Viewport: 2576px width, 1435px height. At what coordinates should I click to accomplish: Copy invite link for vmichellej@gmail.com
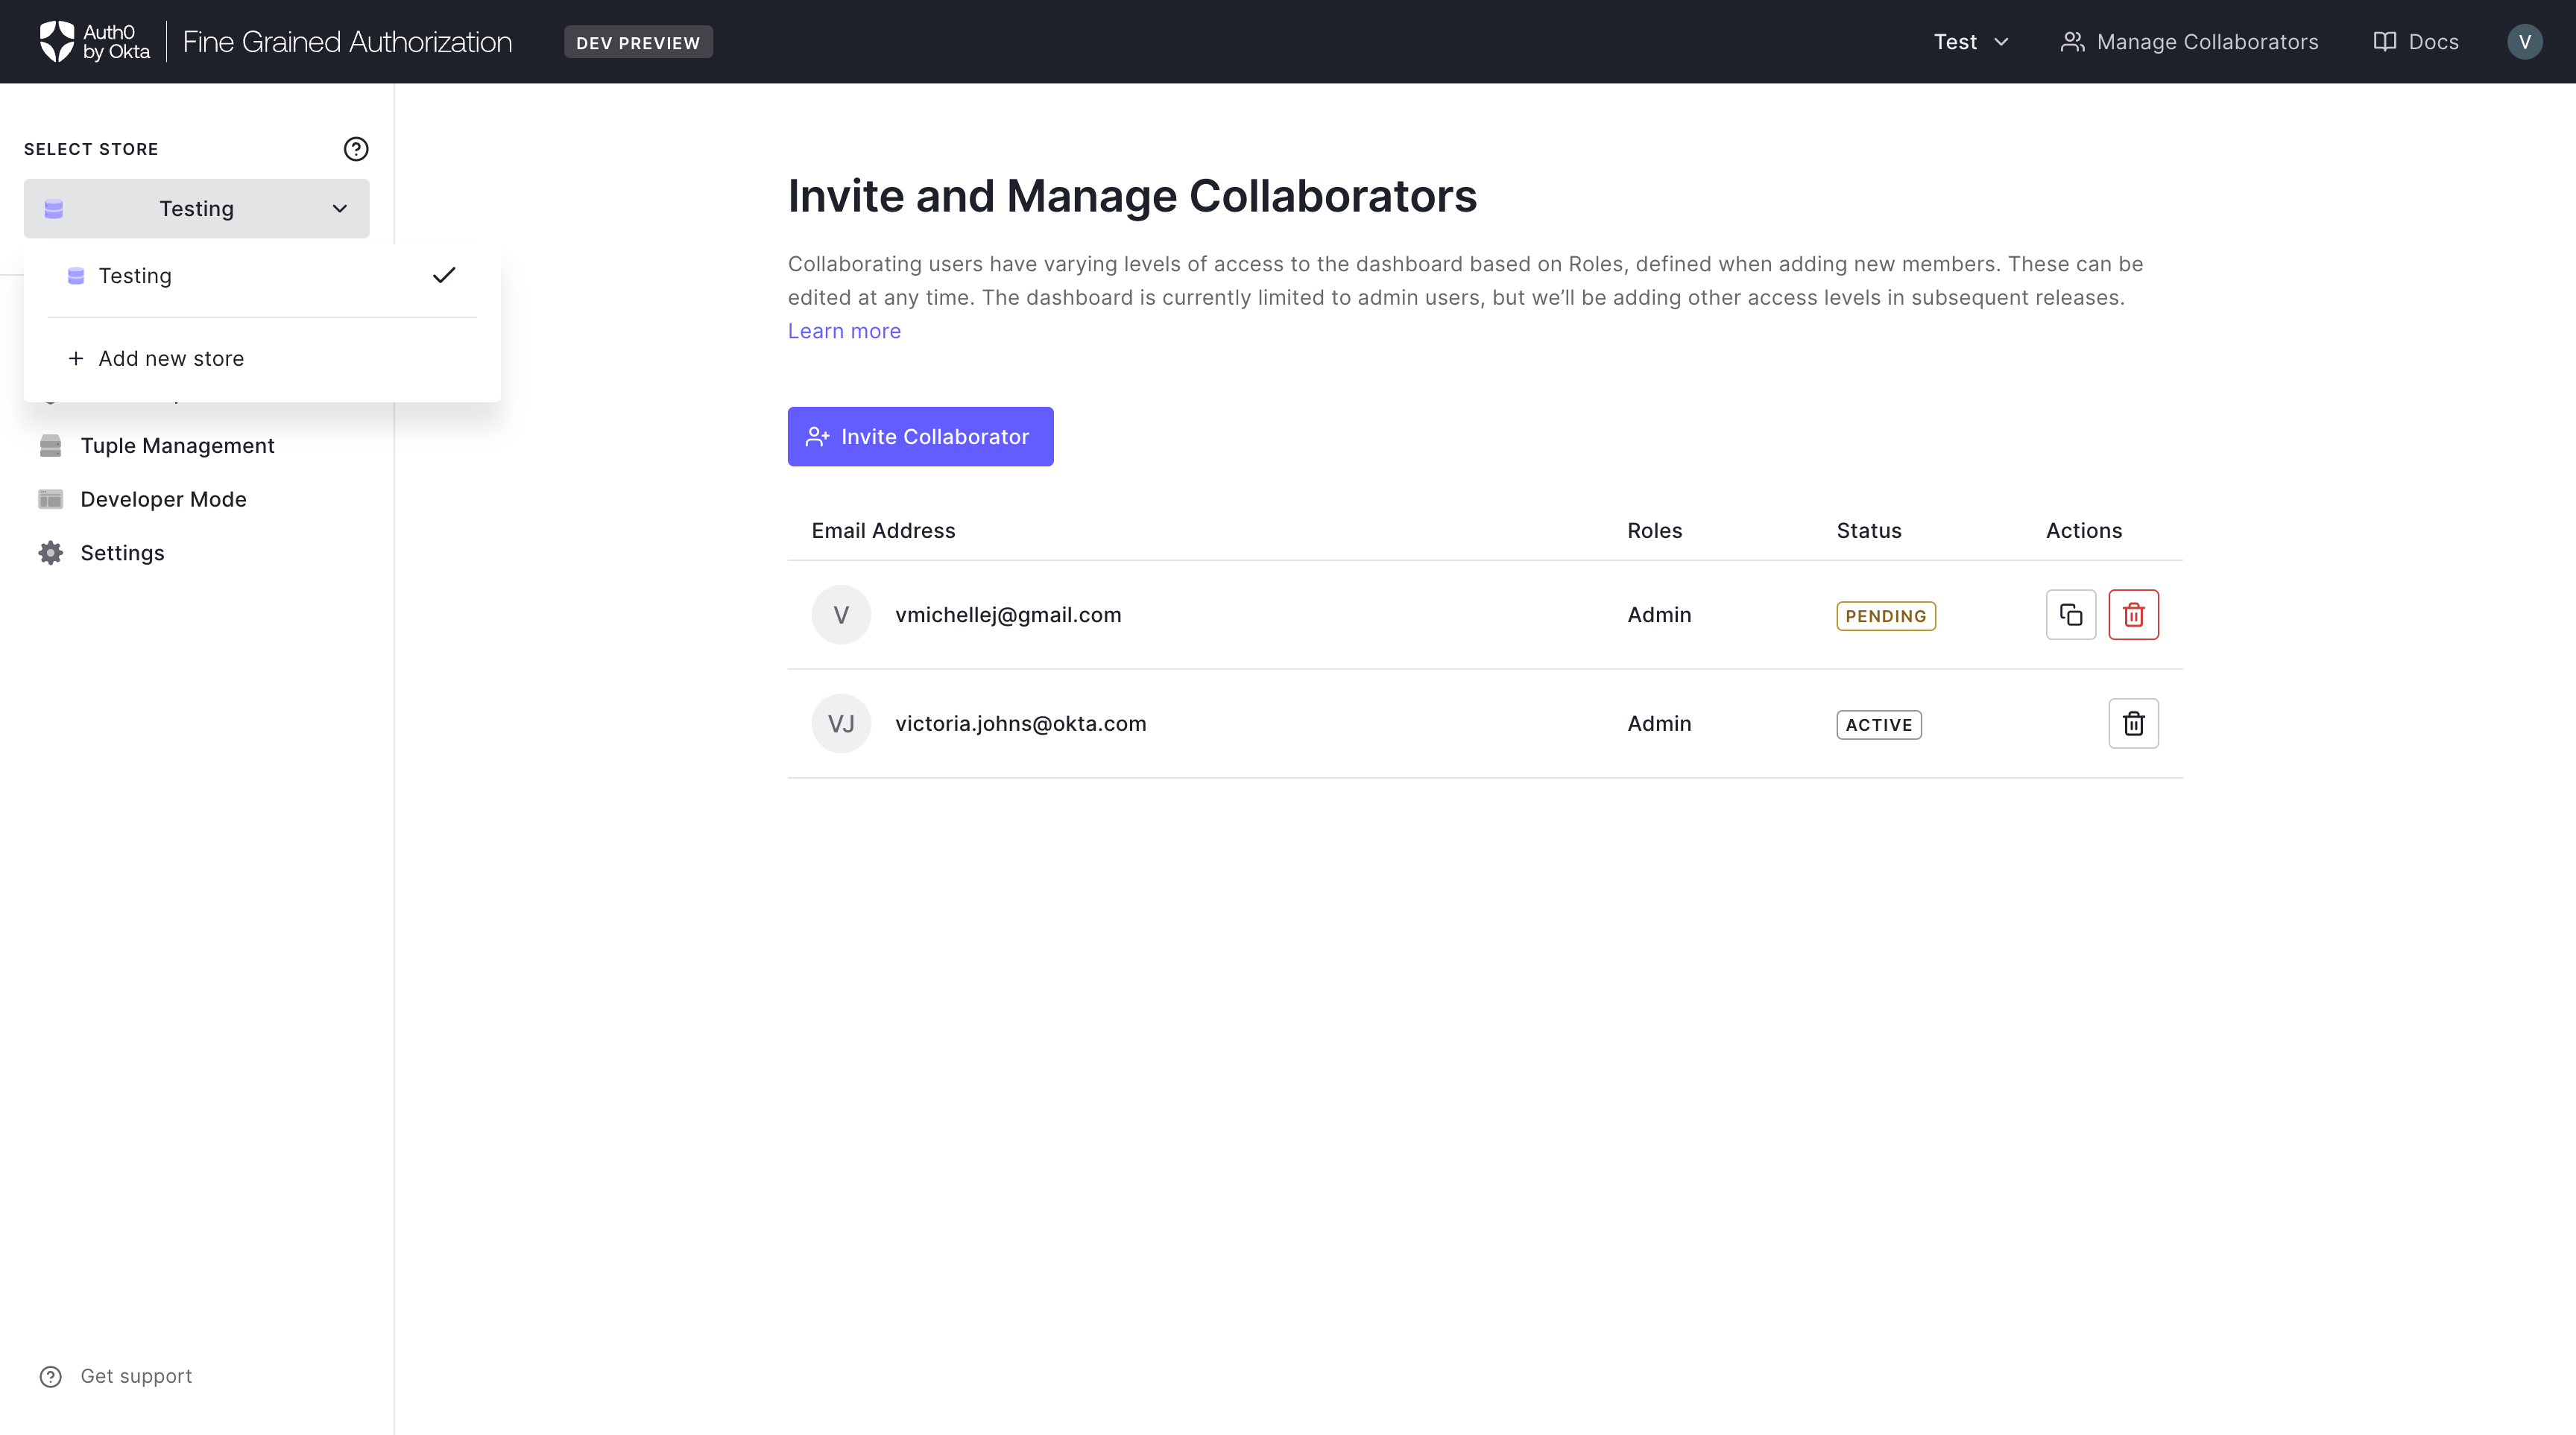pos(2071,615)
